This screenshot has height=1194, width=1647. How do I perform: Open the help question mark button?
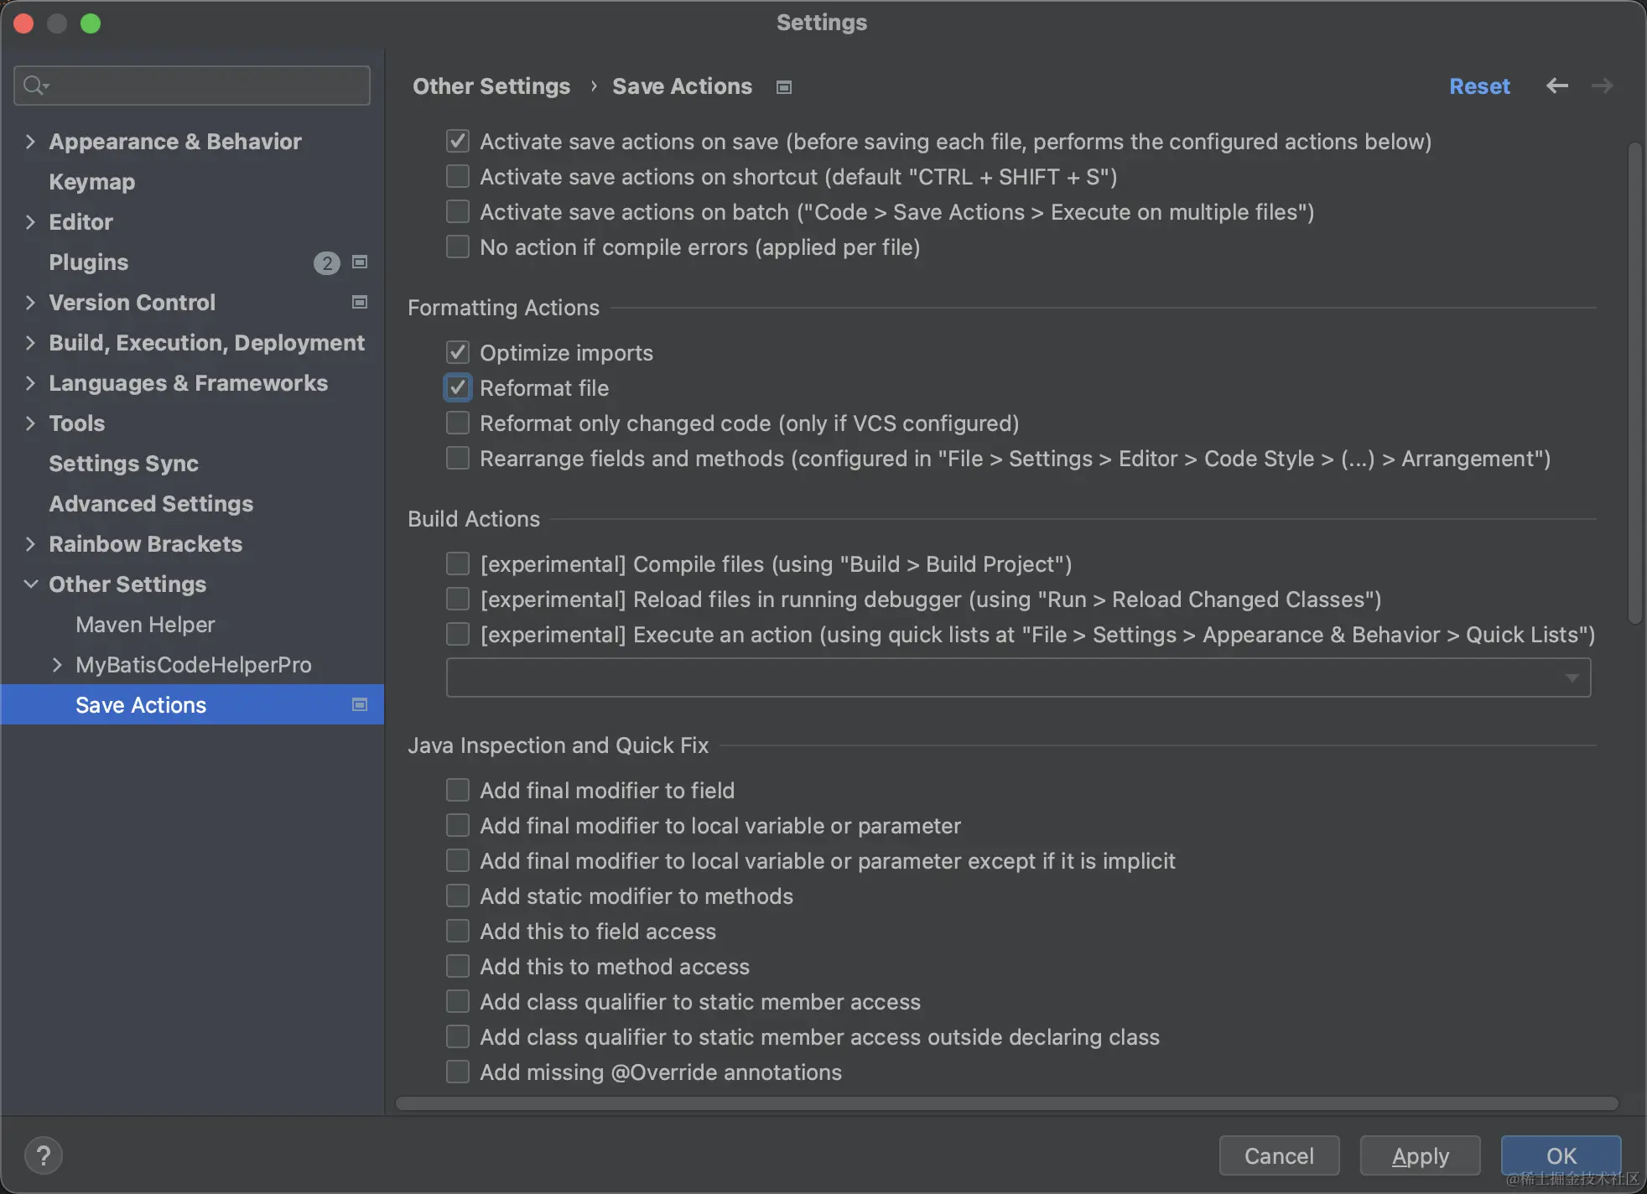44,1155
